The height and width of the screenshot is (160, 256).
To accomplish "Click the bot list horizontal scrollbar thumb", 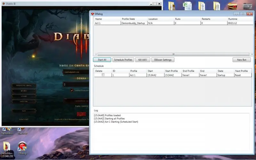I will (x=173, y=54).
